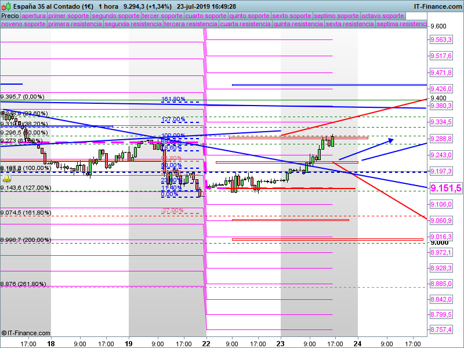Click the 9.563,3 price level tag
464x348 pixels.
pyautogui.click(x=441, y=39)
